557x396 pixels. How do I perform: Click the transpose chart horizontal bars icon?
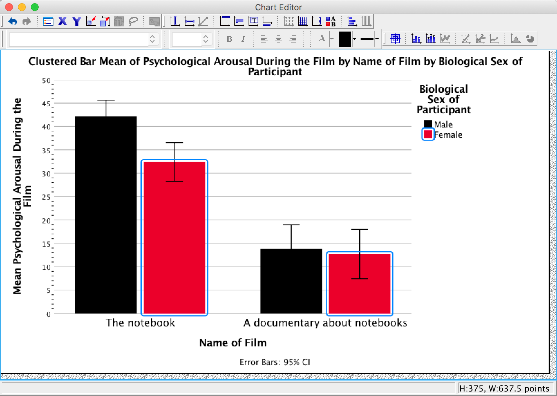click(x=352, y=22)
